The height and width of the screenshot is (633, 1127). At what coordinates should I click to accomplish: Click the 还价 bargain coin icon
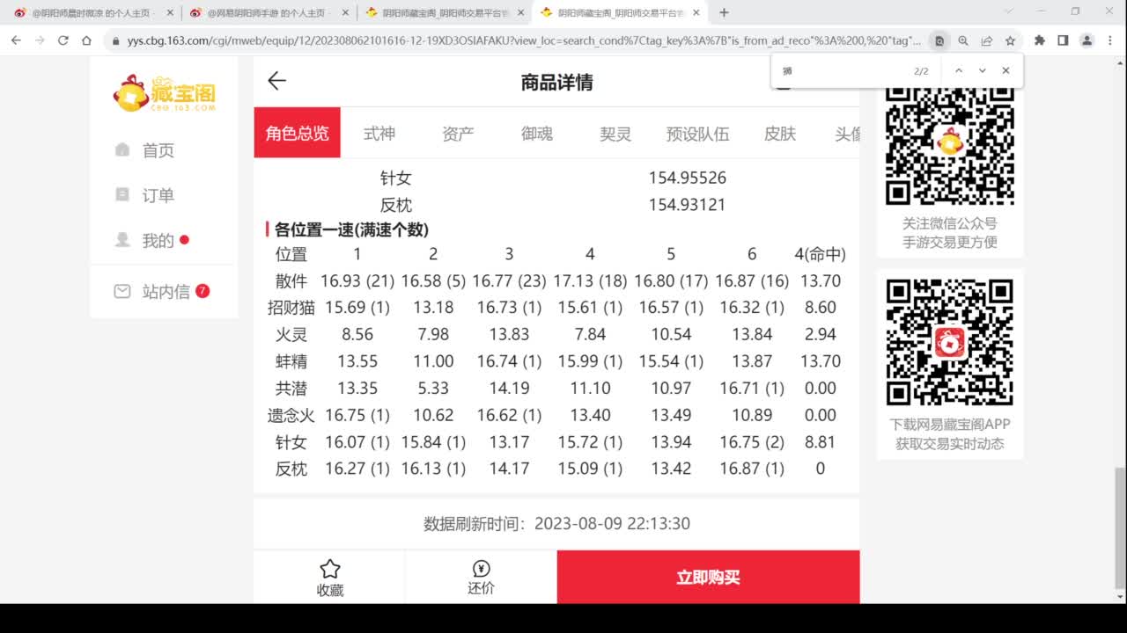click(480, 568)
